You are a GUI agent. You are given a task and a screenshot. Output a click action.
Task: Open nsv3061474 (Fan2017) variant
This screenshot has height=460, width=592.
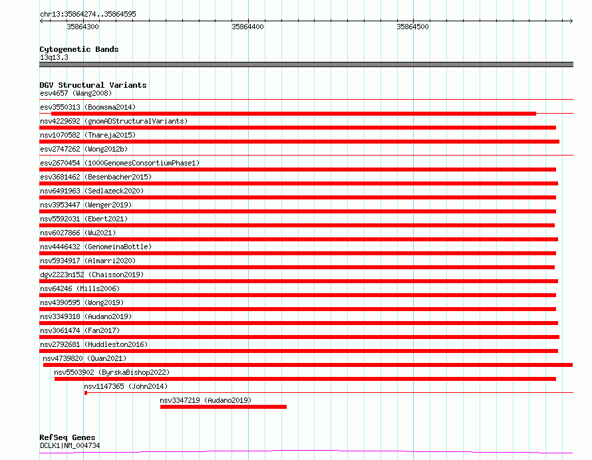point(80,330)
